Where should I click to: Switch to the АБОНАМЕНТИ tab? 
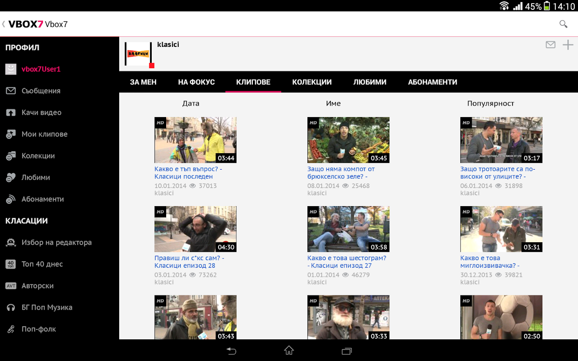pyautogui.click(x=432, y=82)
